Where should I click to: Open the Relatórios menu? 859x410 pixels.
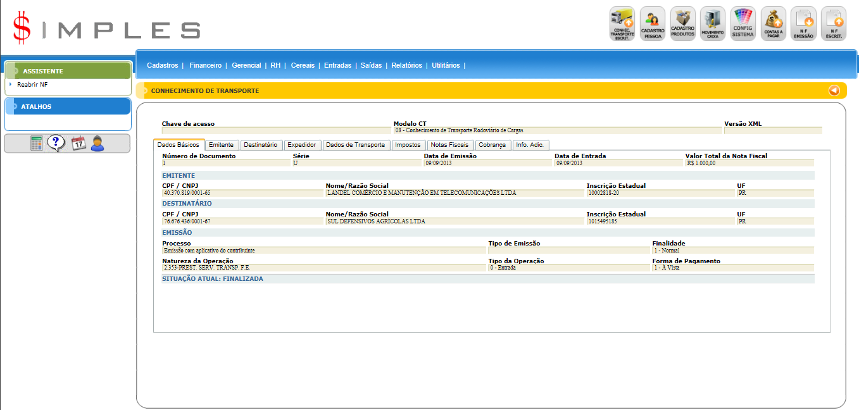pos(406,65)
